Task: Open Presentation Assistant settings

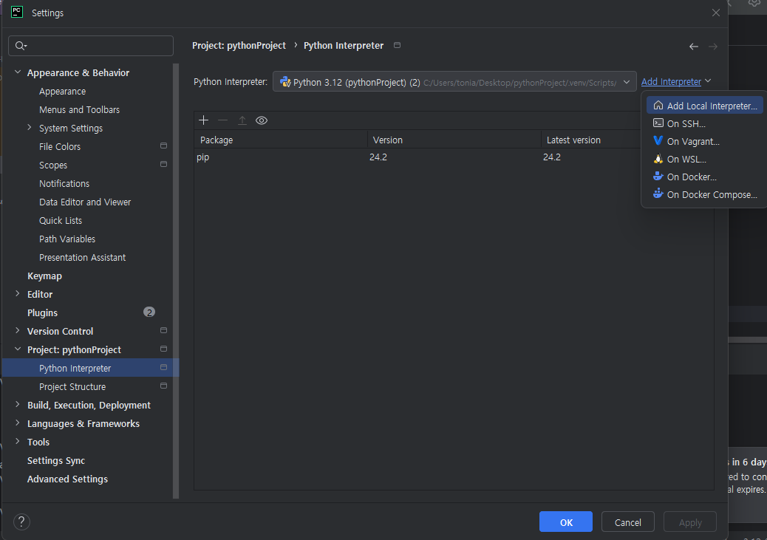Action: tap(82, 257)
